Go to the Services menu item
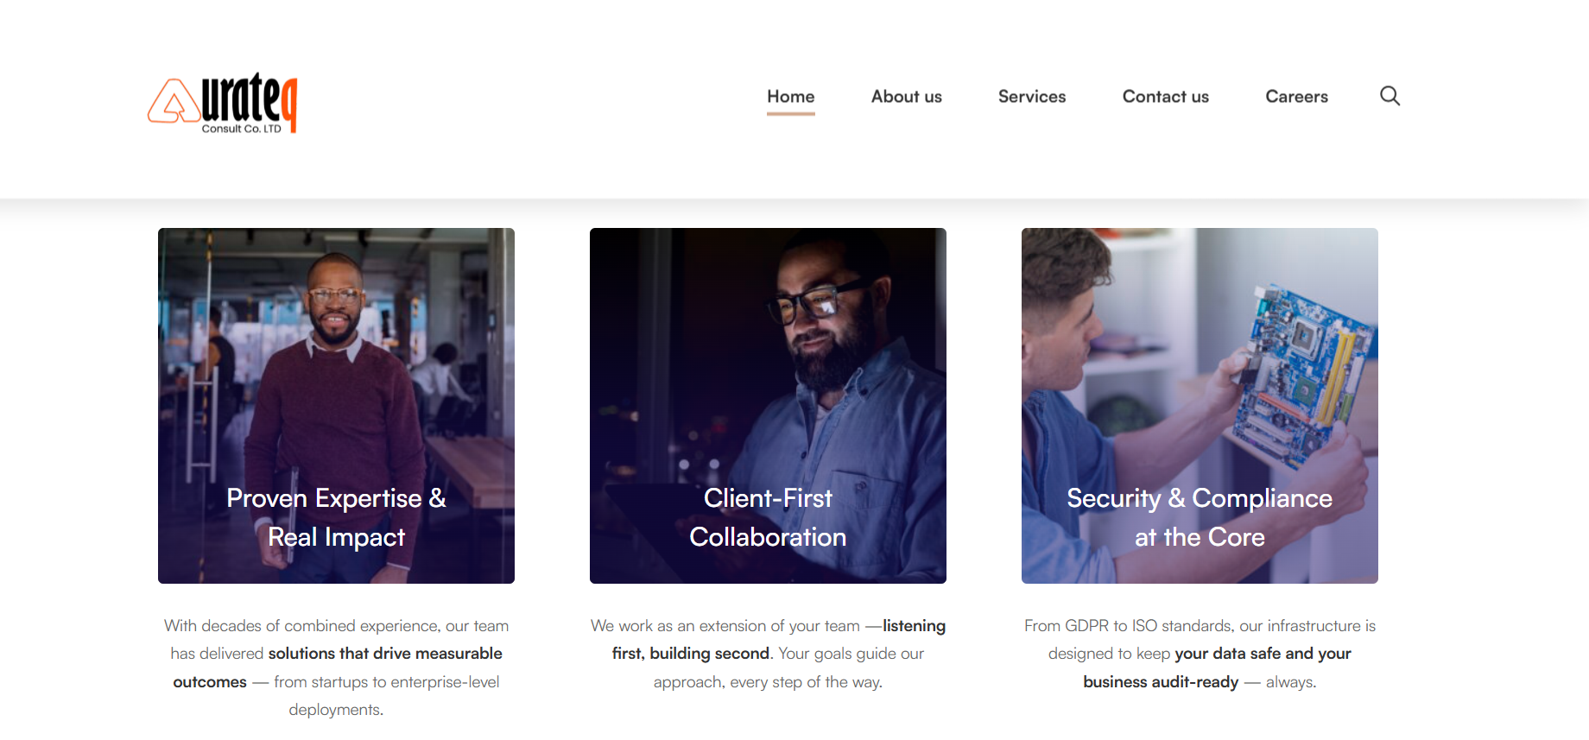Viewport: 1589px width, 740px height. click(x=1032, y=97)
